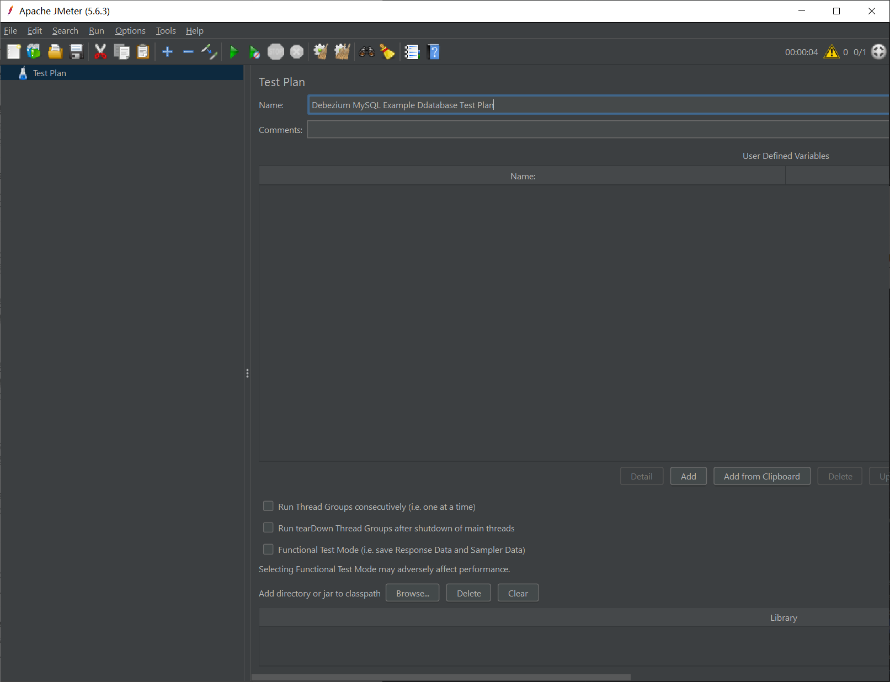This screenshot has height=682, width=890.
Task: Click the Clear All icon
Action: point(342,52)
